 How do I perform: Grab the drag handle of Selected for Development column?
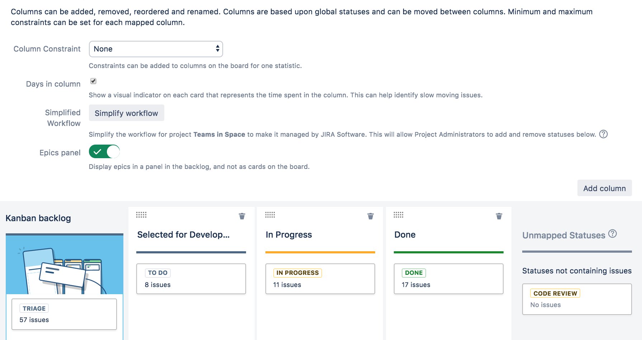point(141,215)
